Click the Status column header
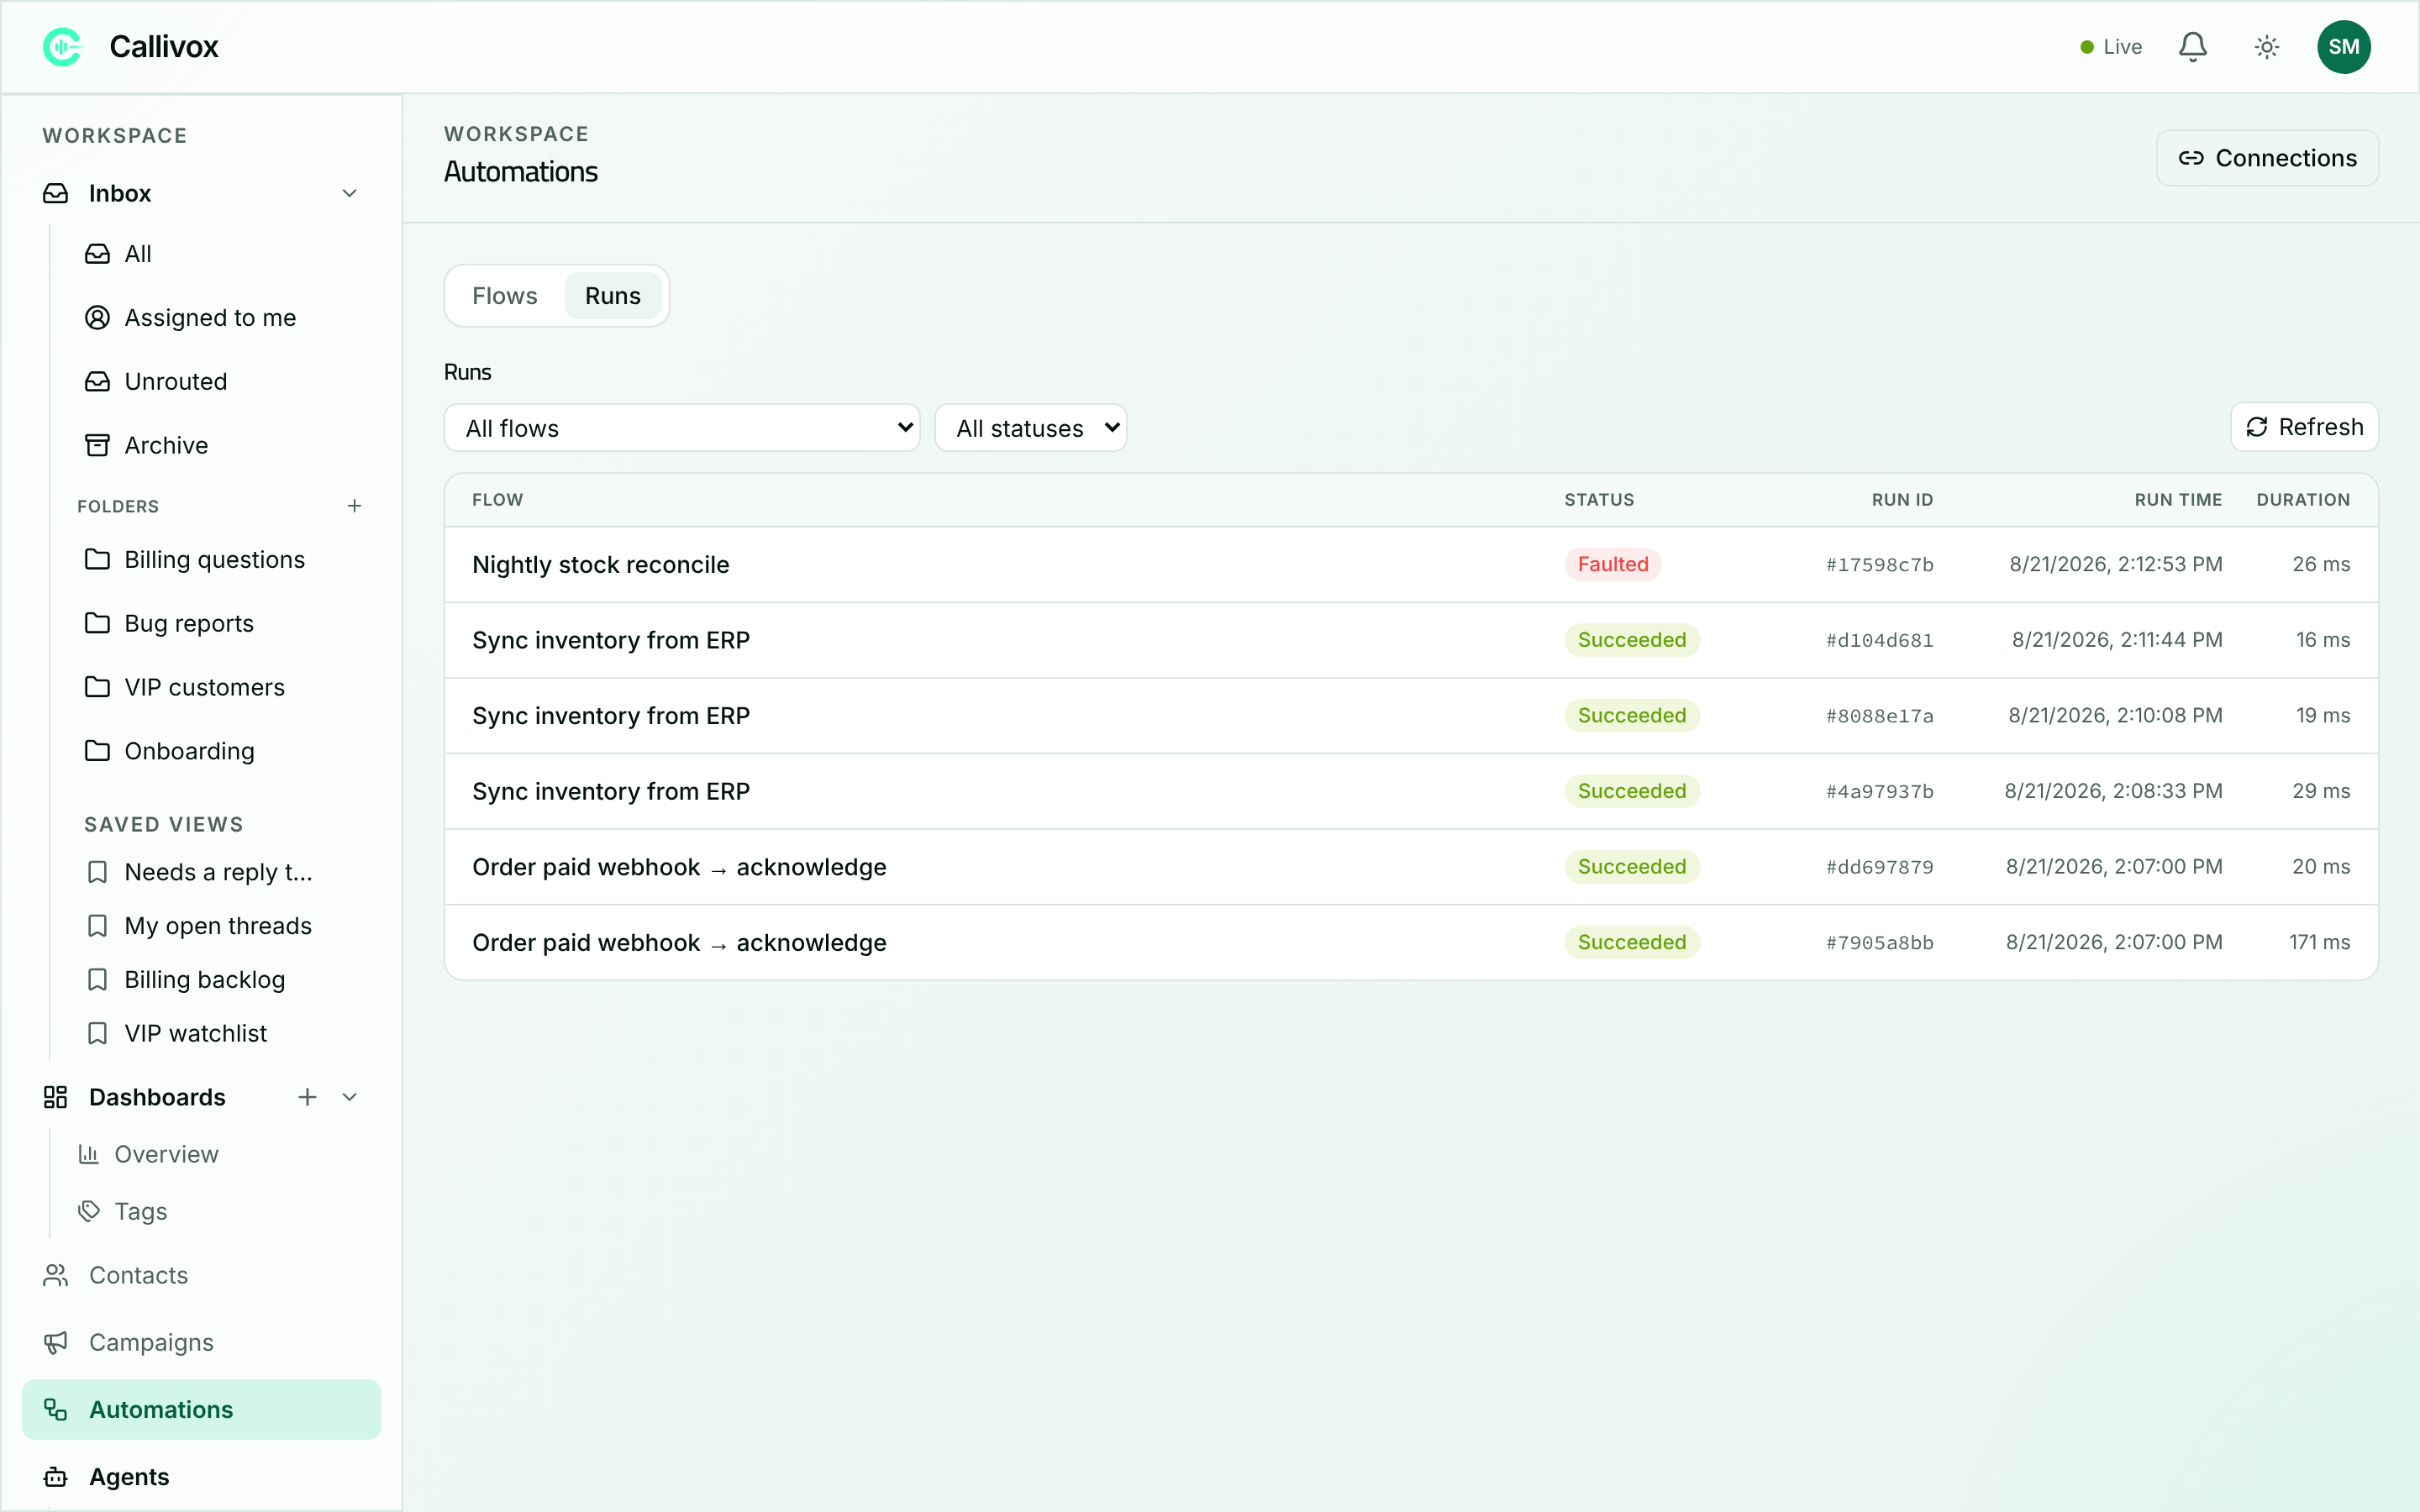Screen dimensions: 2420x1512 1599,500
